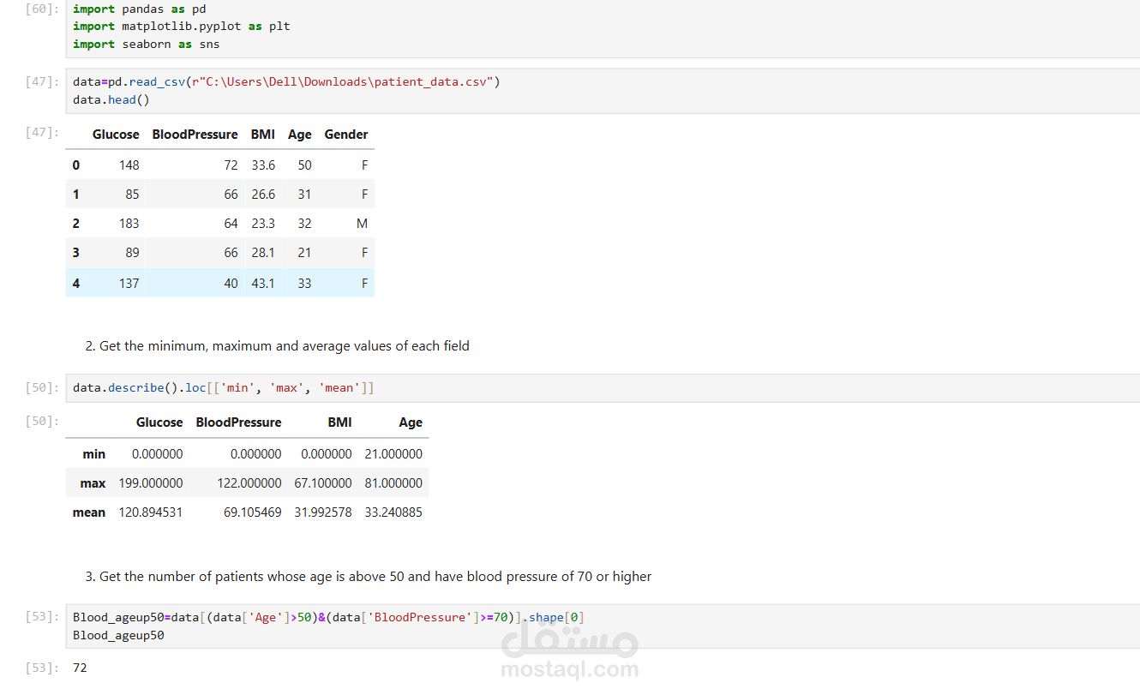The height and width of the screenshot is (695, 1140).
Task: Click max BloodPressure value 122.000000
Action: pos(249,483)
